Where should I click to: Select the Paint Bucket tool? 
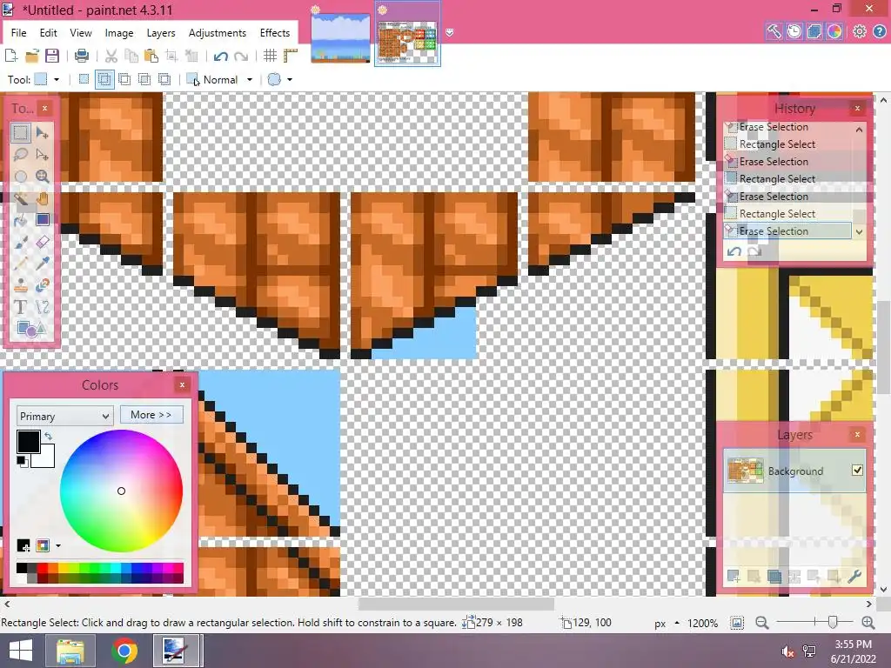tap(21, 220)
